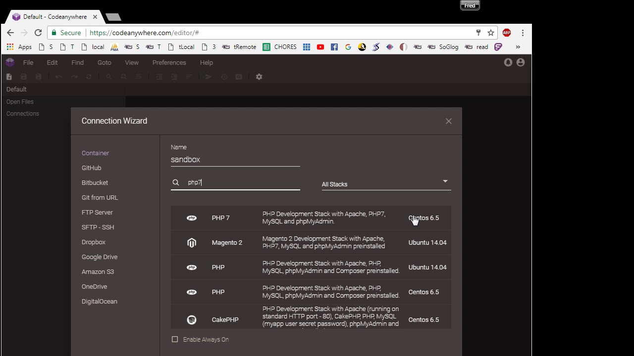The height and width of the screenshot is (356, 634).
Task: Choose the PHP 7 Centos 6.5 stack
Action: [x=311, y=218]
